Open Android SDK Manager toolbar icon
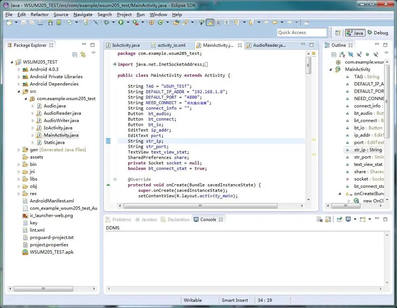 tap(50, 23)
